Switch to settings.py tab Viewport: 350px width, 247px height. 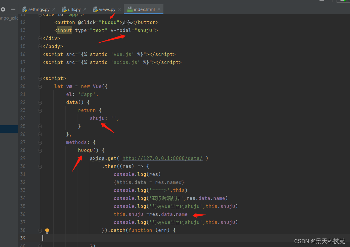39,9
